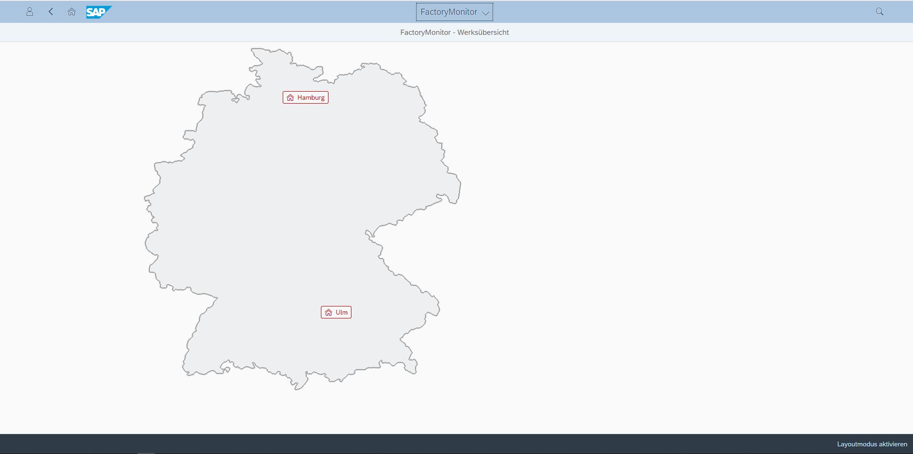This screenshot has height=454, width=913.
Task: Click the SAP logo
Action: coord(98,12)
